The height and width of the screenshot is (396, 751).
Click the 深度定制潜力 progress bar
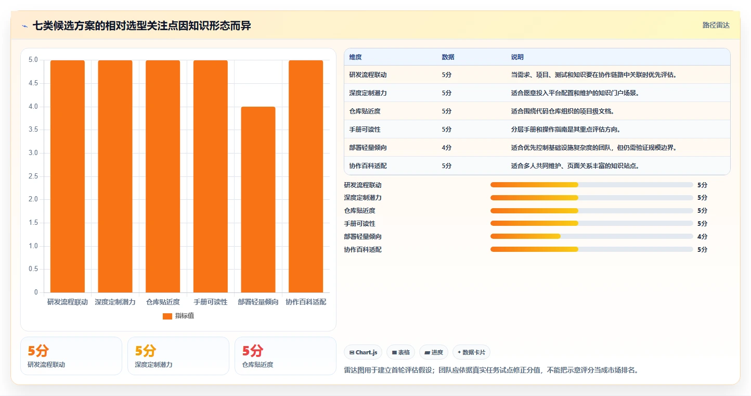(592, 198)
